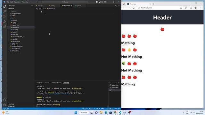Image resolution: width=205 pixels, height=115 pixels.
Task: Open Edge tab actions menu icon
Action: 124,4
